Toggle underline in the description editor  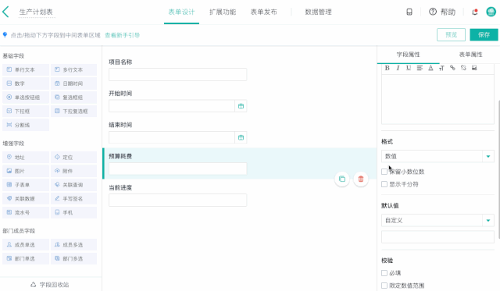click(409, 68)
